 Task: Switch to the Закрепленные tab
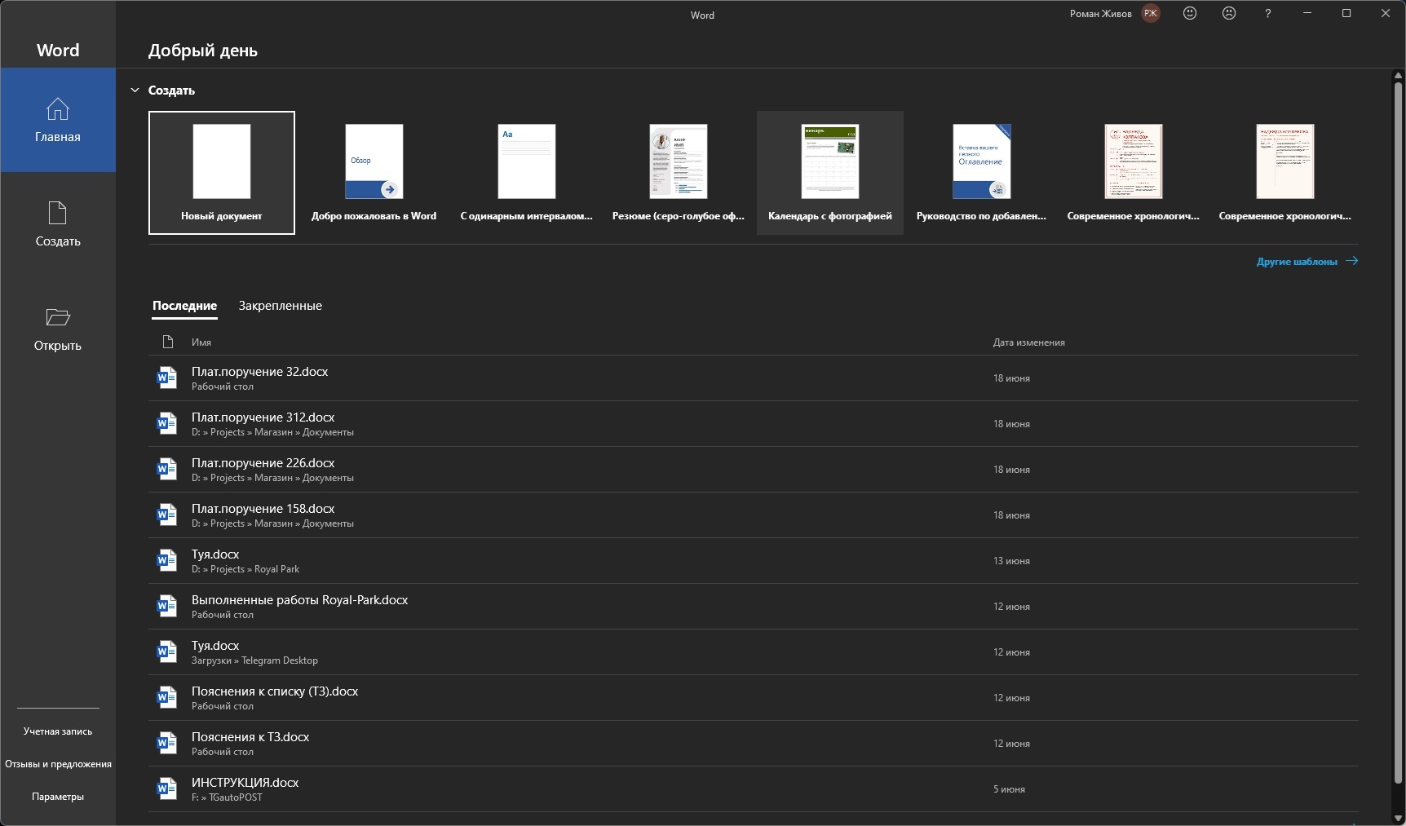280,306
